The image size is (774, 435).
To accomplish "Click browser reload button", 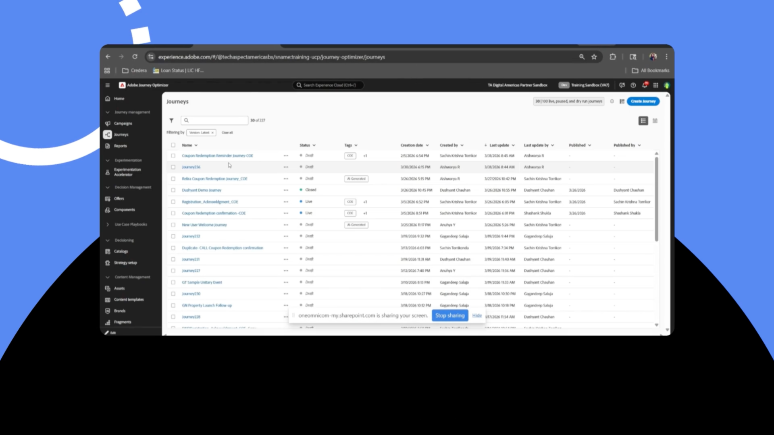I will pos(135,57).
